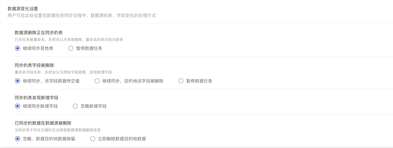393x148 pixels.
Task: Select 暂停数据任务 under 数据源删除正在同步的表
Action: [x=71, y=48]
